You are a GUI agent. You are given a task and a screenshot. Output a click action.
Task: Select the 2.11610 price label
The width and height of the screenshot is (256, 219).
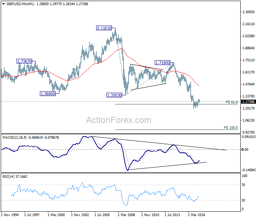pyautogui.click(x=104, y=28)
